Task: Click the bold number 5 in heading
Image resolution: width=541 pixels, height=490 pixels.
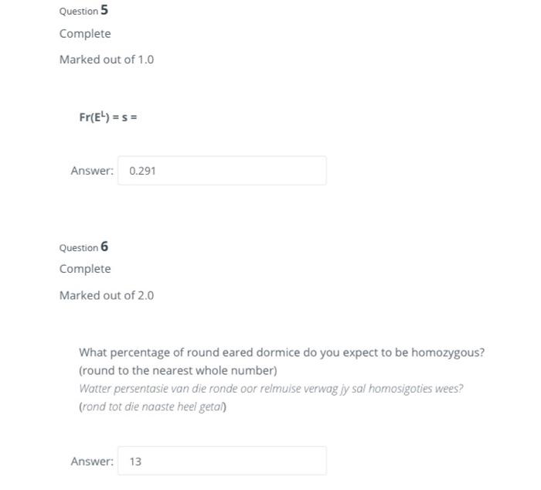Action: click(x=104, y=10)
